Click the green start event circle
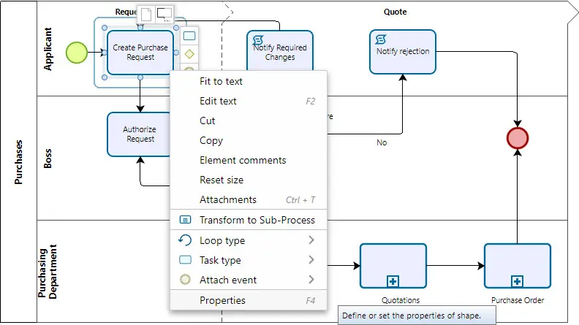 tap(77, 53)
